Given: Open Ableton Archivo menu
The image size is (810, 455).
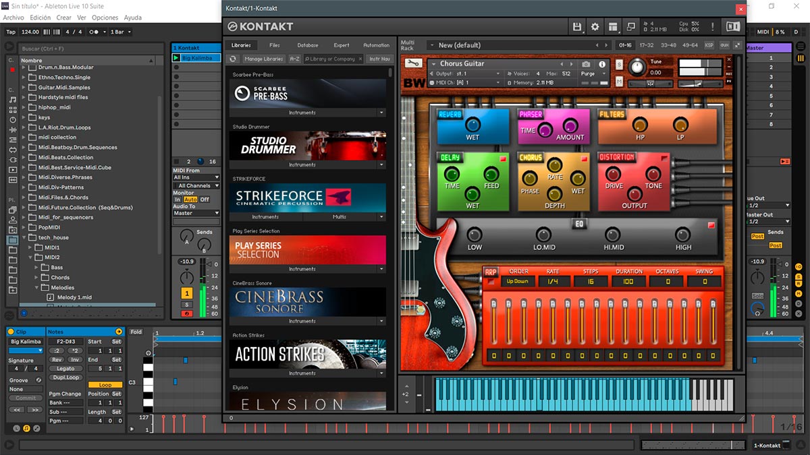Looking at the screenshot, I should click(13, 18).
